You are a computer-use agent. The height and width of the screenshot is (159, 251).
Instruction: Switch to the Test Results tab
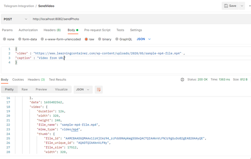click(57, 80)
